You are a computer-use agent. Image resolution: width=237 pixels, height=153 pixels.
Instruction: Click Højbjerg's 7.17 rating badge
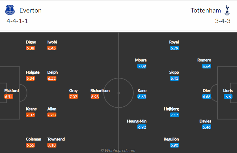[174, 115]
